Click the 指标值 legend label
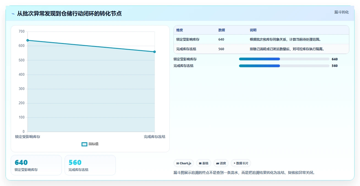360x186 pixels. pos(94,144)
